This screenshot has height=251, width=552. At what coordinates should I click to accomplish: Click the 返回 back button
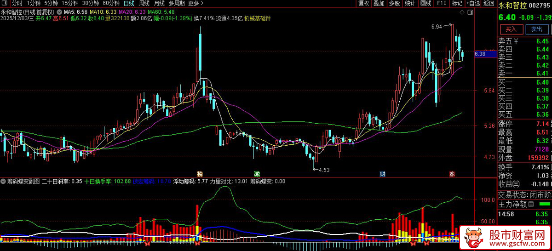[x=488, y=3]
